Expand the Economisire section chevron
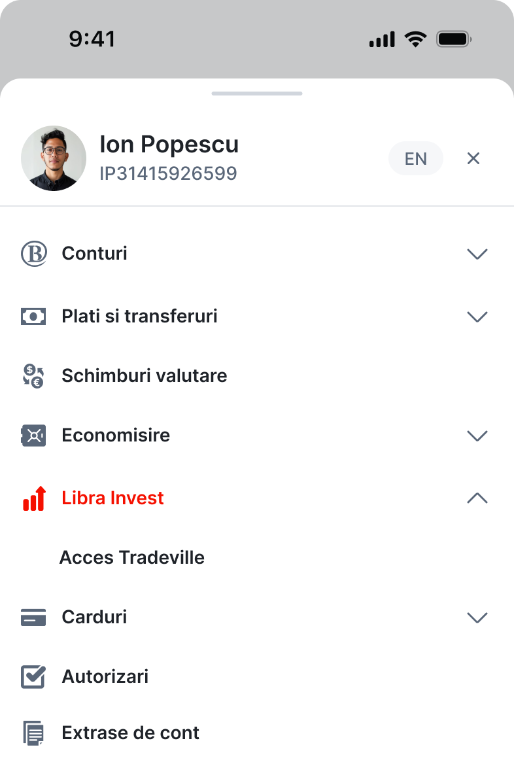 (477, 436)
